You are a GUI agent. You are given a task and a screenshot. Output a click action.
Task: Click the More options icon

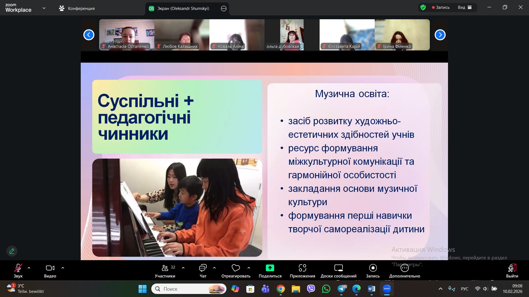404,268
